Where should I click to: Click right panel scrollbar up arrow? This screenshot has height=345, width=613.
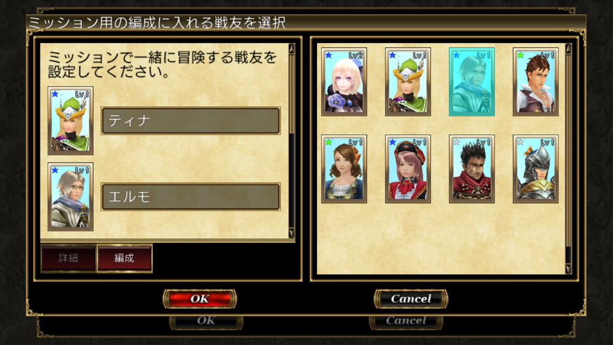(568, 48)
